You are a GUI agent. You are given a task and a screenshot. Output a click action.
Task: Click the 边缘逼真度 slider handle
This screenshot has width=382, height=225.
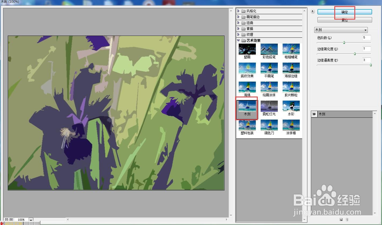click(371, 65)
